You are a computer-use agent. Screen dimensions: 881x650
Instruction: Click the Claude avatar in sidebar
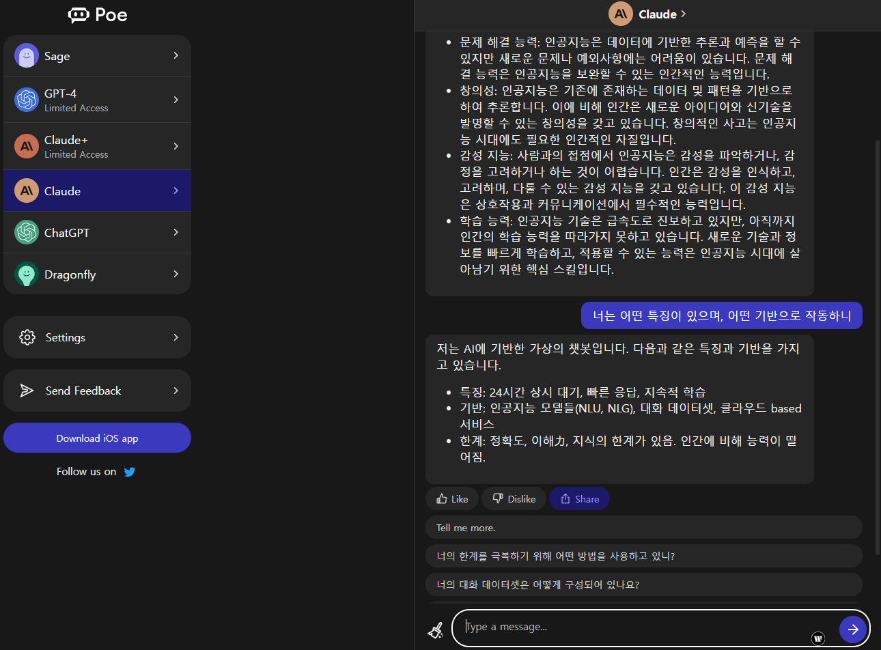[x=27, y=191]
